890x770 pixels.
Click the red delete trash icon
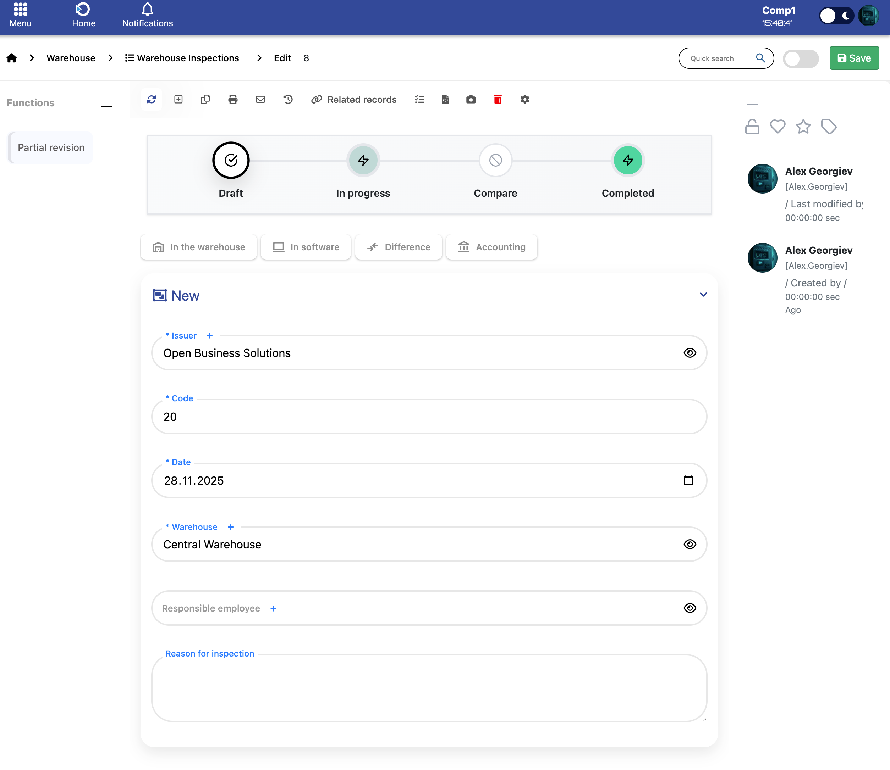[498, 100]
